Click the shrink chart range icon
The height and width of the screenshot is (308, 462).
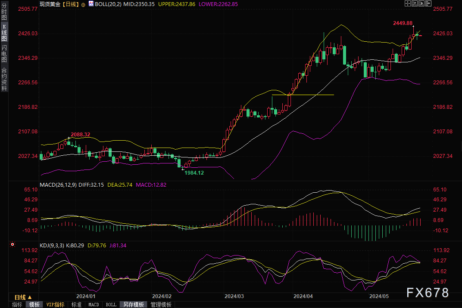point(415,3)
